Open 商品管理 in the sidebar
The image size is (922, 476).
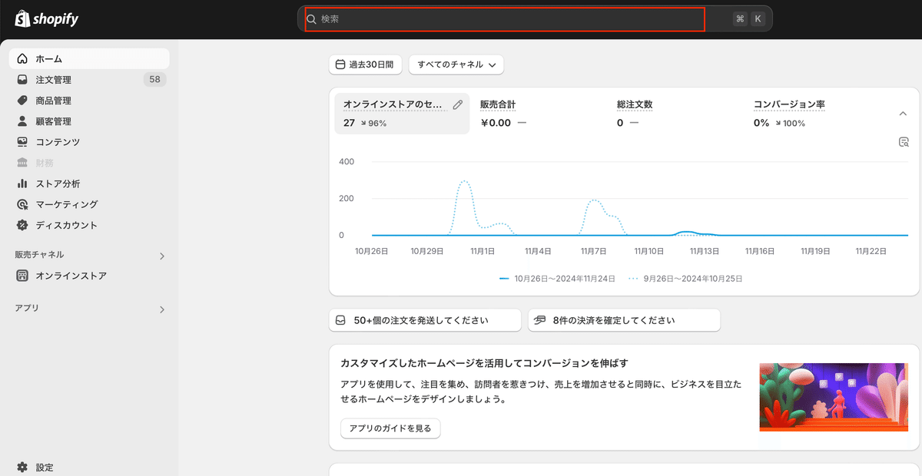[x=89, y=100]
